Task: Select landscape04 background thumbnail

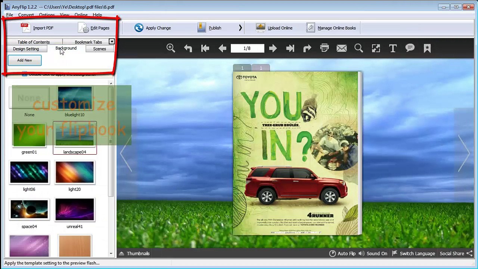Action: [75, 138]
